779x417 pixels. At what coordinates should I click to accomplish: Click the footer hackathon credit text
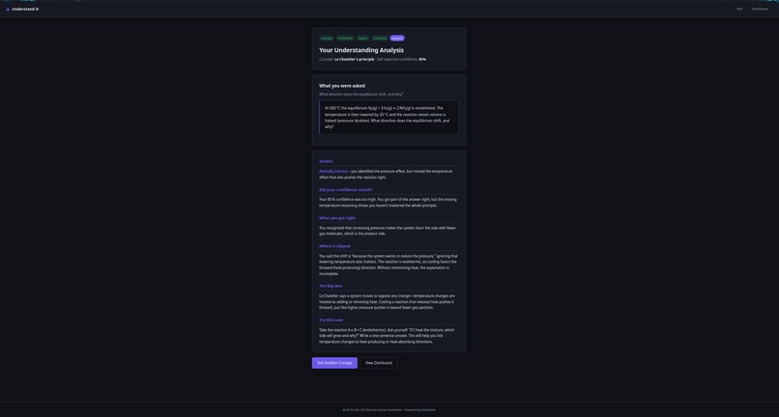[x=389, y=410]
